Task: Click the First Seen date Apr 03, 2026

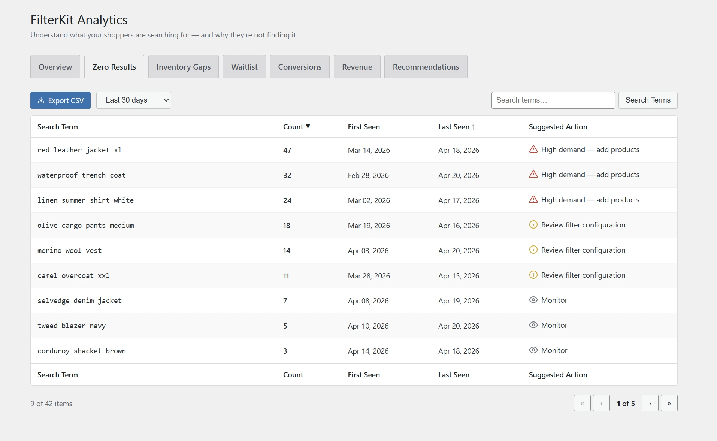Action: pos(368,251)
